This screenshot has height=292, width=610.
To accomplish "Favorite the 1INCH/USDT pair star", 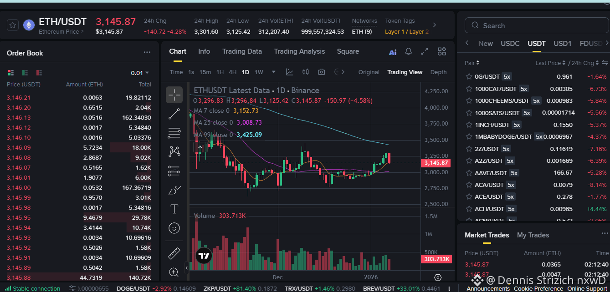I will [x=468, y=125].
